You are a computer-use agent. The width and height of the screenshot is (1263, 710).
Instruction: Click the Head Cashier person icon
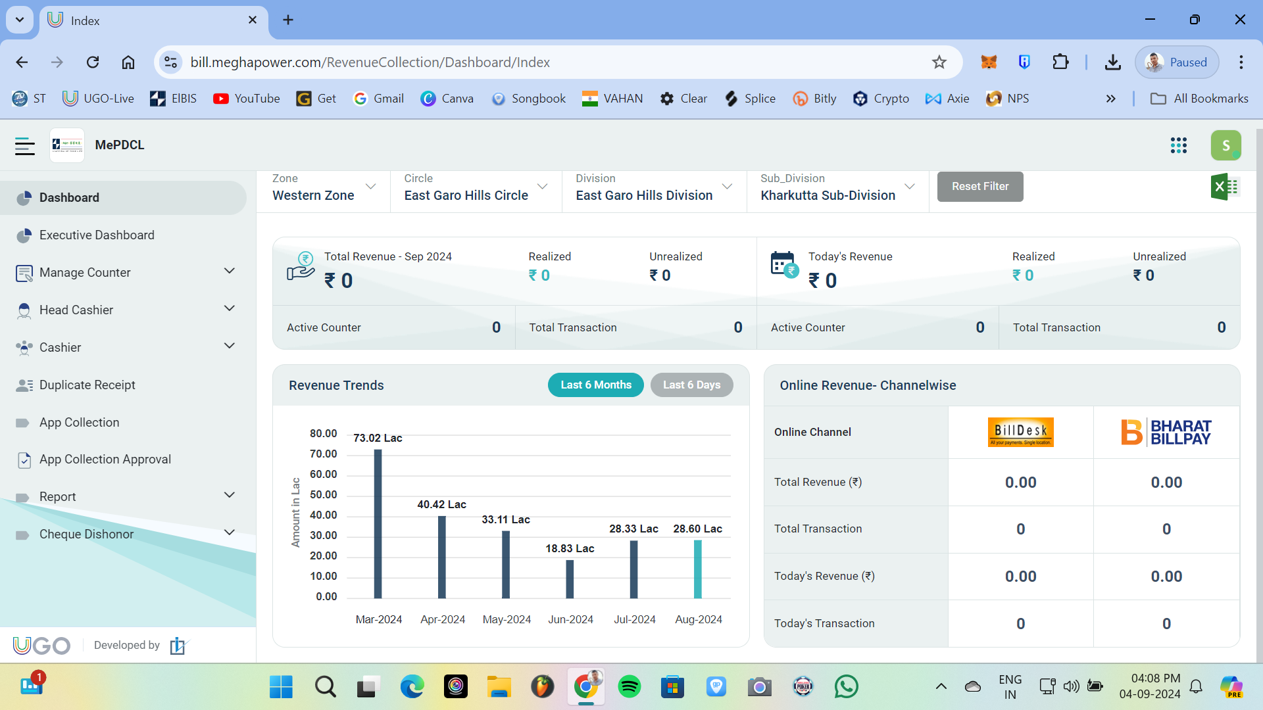click(x=24, y=310)
